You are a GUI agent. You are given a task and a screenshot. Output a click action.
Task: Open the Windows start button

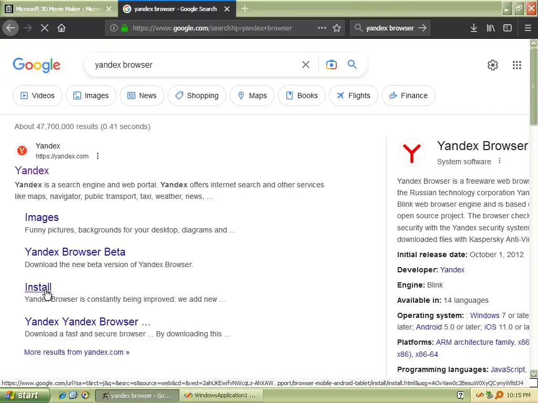(x=24, y=395)
